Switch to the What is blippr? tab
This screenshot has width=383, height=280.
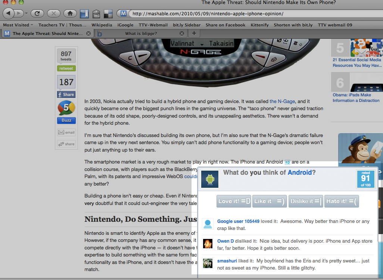141,34
